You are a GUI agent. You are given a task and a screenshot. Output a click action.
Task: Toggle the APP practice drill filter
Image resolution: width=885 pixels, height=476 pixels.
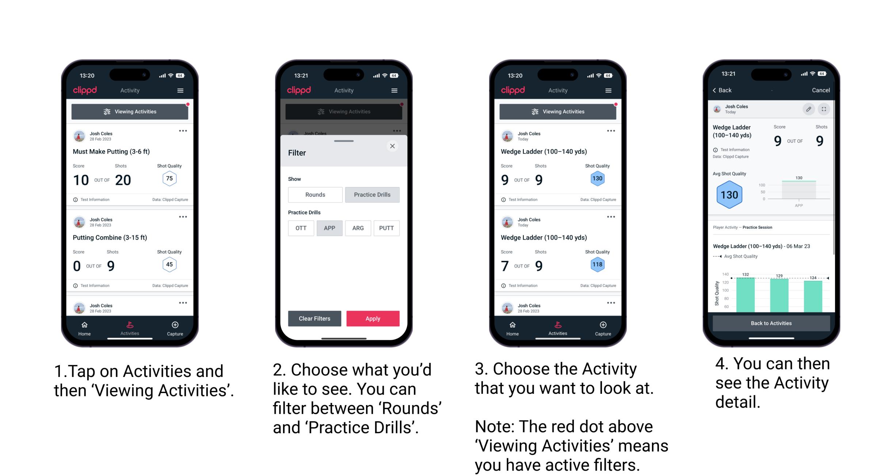[x=330, y=228]
